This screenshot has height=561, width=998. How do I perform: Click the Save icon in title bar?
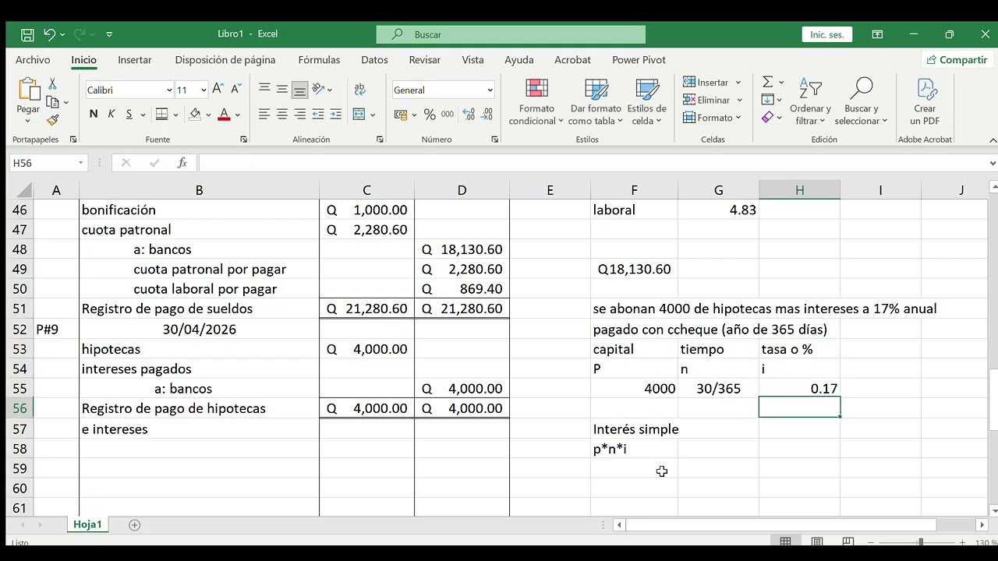(x=27, y=34)
